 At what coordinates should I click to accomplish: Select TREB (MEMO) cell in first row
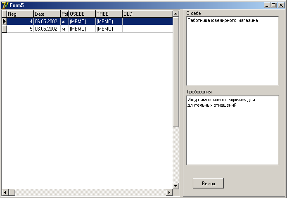pyautogui.click(x=109, y=21)
